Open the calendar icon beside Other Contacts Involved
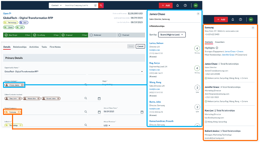The image size is (261, 144). pyautogui.click(x=99, y=99)
